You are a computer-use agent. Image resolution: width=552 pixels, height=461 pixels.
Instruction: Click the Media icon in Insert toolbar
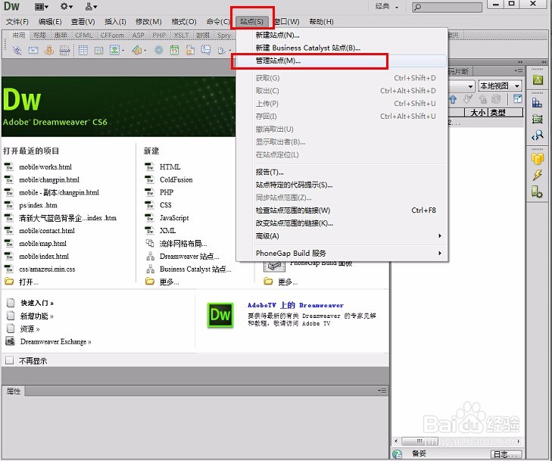(x=137, y=50)
